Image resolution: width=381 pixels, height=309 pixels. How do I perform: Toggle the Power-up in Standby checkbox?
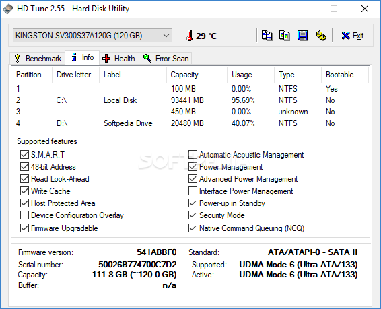193,203
